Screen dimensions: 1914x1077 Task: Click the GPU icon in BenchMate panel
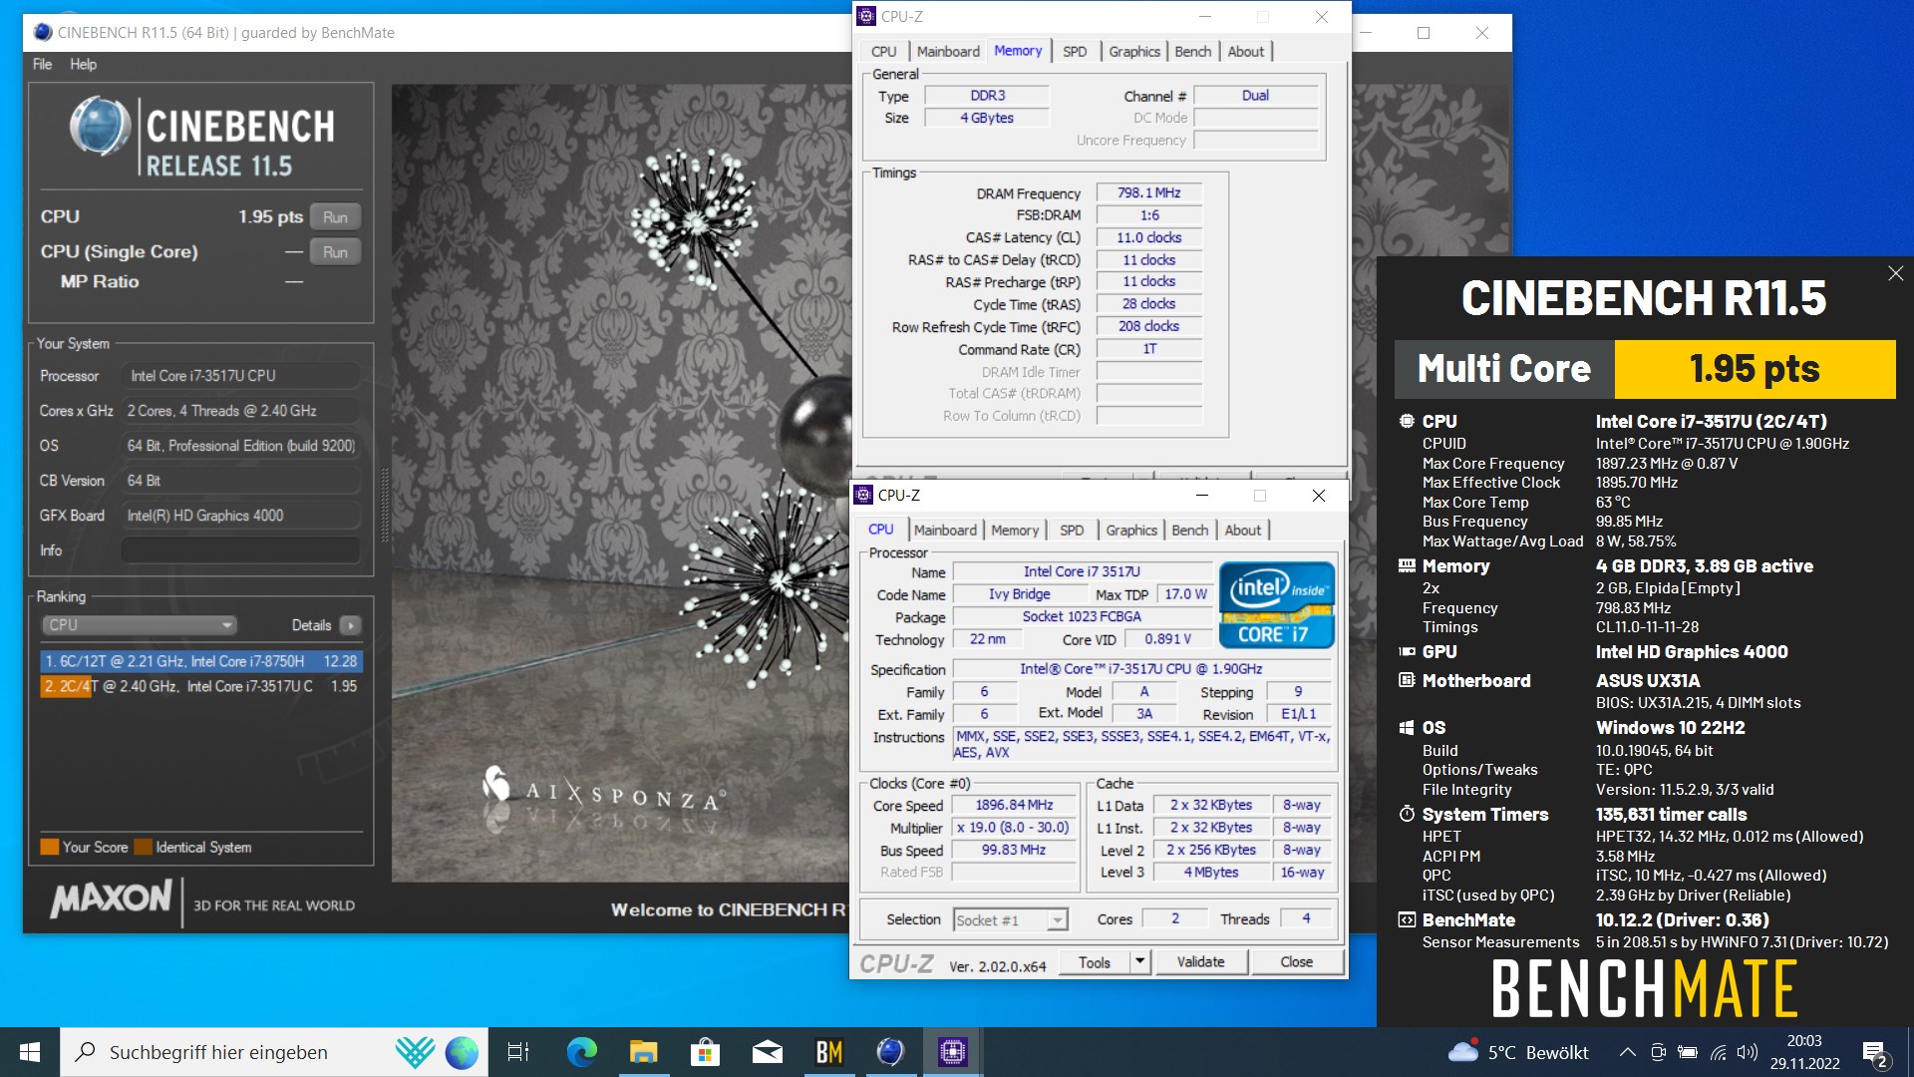click(1407, 652)
